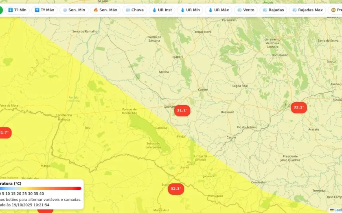Click the Leaflet attribution link
Viewport: 342px width, 213px height.
point(338,210)
